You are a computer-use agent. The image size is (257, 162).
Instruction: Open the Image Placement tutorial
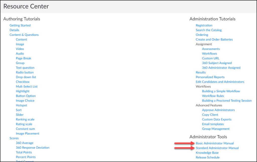[x=27, y=134]
